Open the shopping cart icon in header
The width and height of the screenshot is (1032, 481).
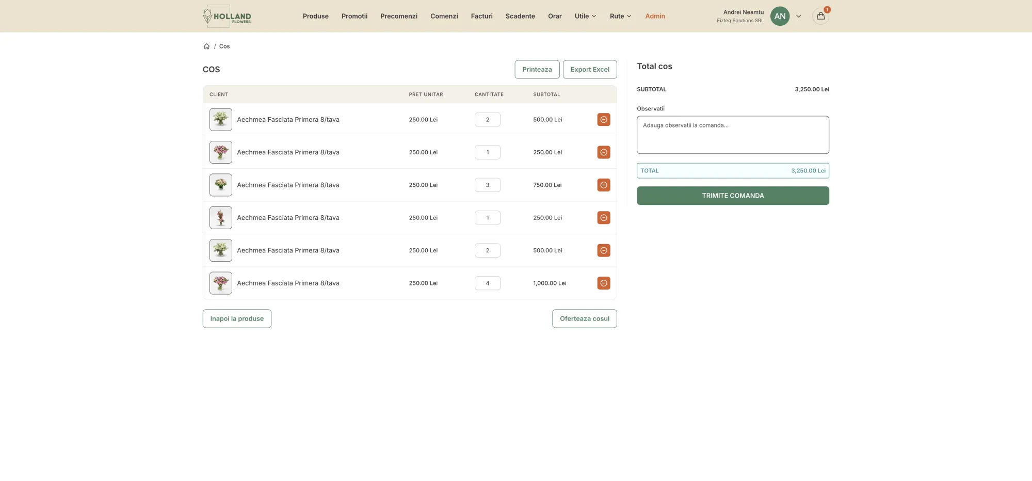coord(820,16)
